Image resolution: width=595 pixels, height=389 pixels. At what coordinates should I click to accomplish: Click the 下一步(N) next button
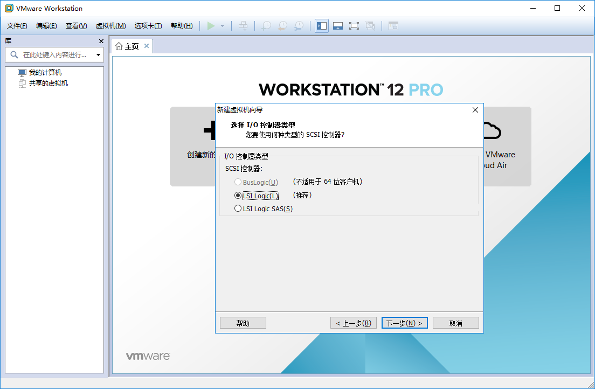(405, 323)
